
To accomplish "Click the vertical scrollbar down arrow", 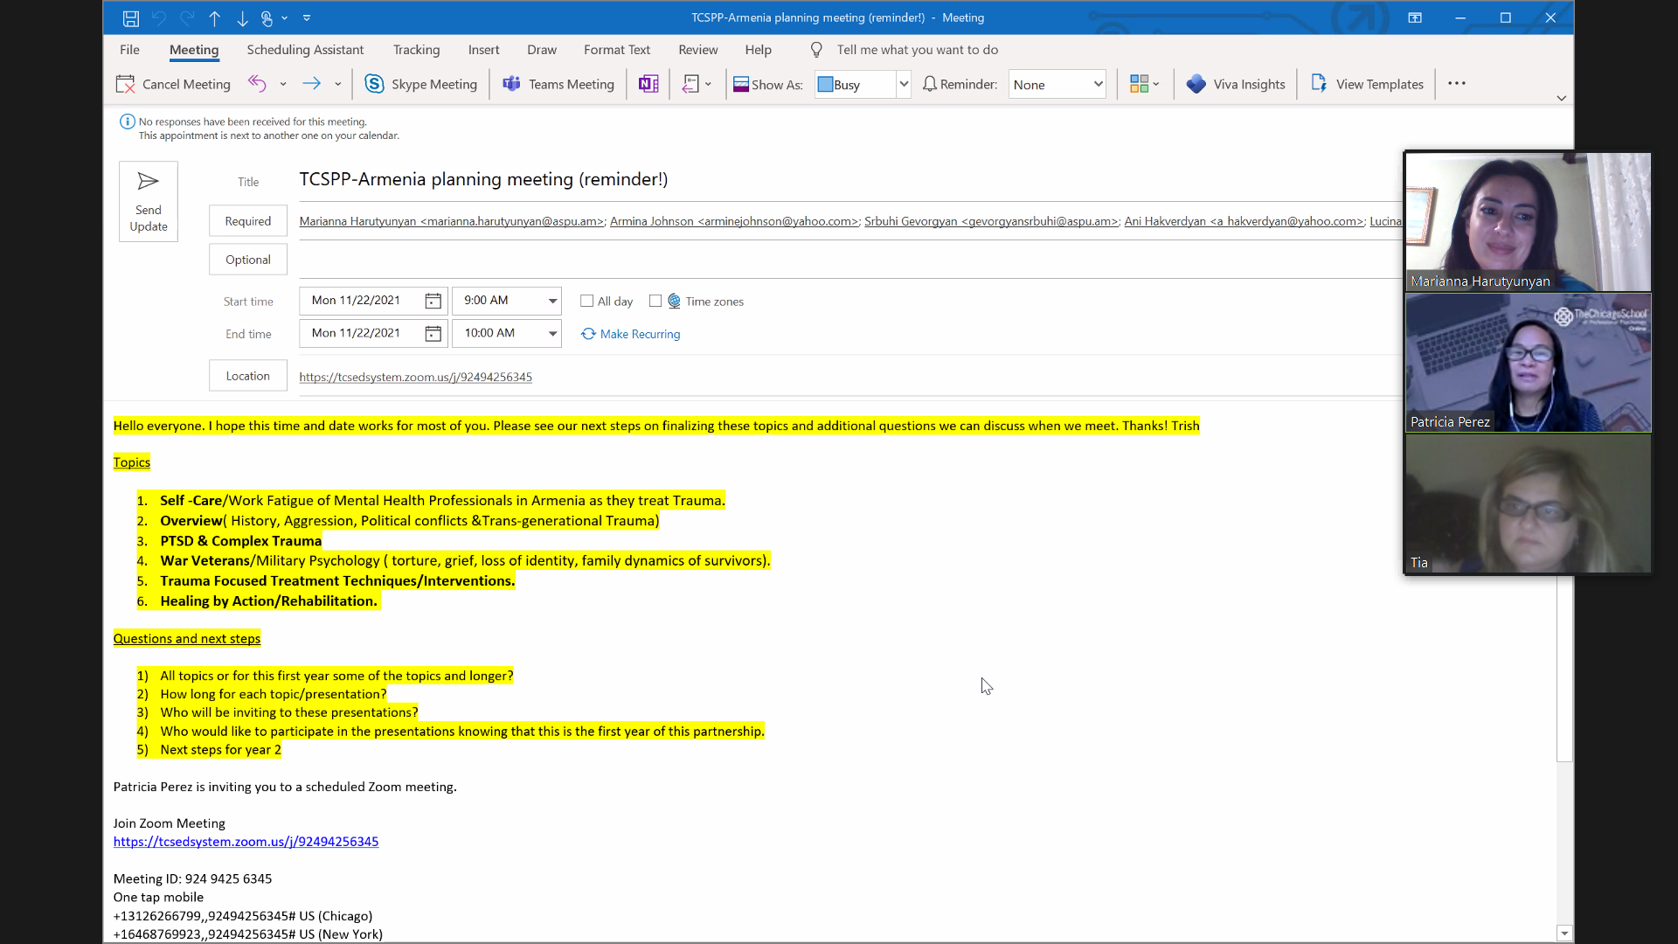I will pos(1564,934).
